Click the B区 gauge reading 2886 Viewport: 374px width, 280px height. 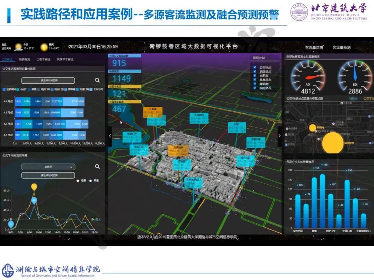[x=355, y=91]
